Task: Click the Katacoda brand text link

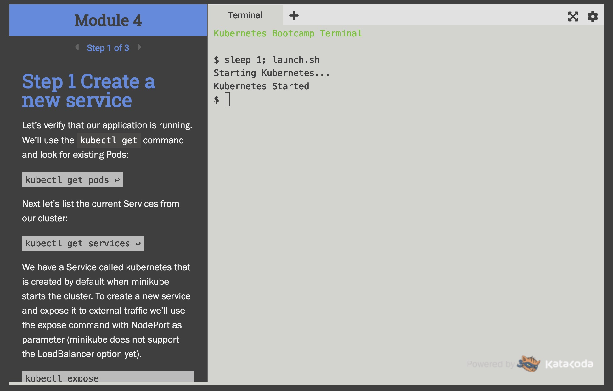Action: 569,364
